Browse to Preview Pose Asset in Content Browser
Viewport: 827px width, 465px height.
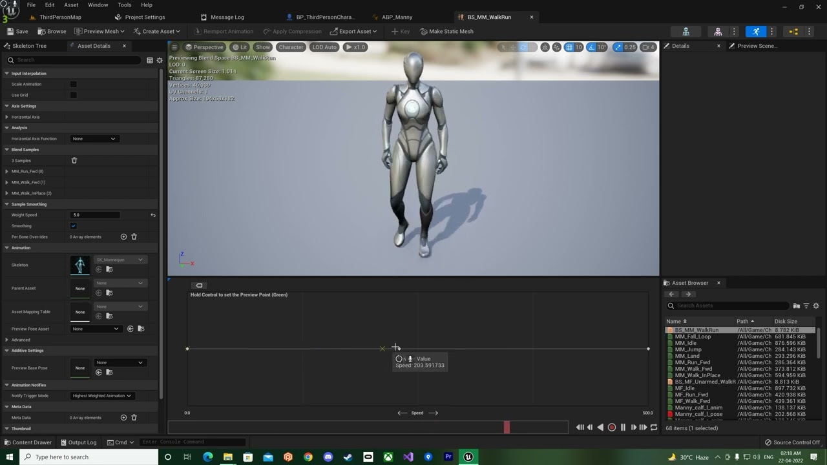click(x=141, y=329)
